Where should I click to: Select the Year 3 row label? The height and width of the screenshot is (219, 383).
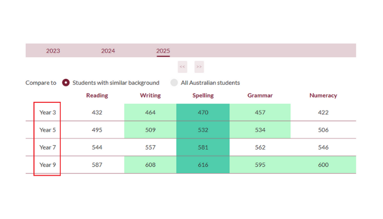click(x=48, y=112)
